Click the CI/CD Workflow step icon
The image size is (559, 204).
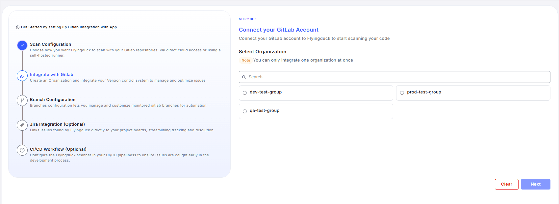point(22,150)
